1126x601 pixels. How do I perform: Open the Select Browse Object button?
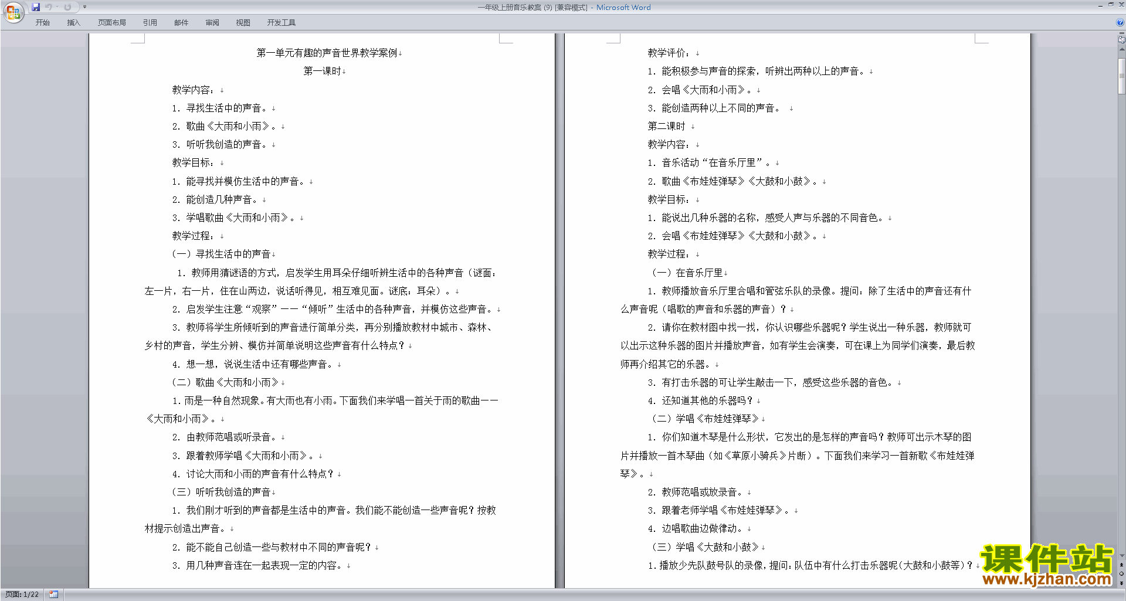point(1121,574)
